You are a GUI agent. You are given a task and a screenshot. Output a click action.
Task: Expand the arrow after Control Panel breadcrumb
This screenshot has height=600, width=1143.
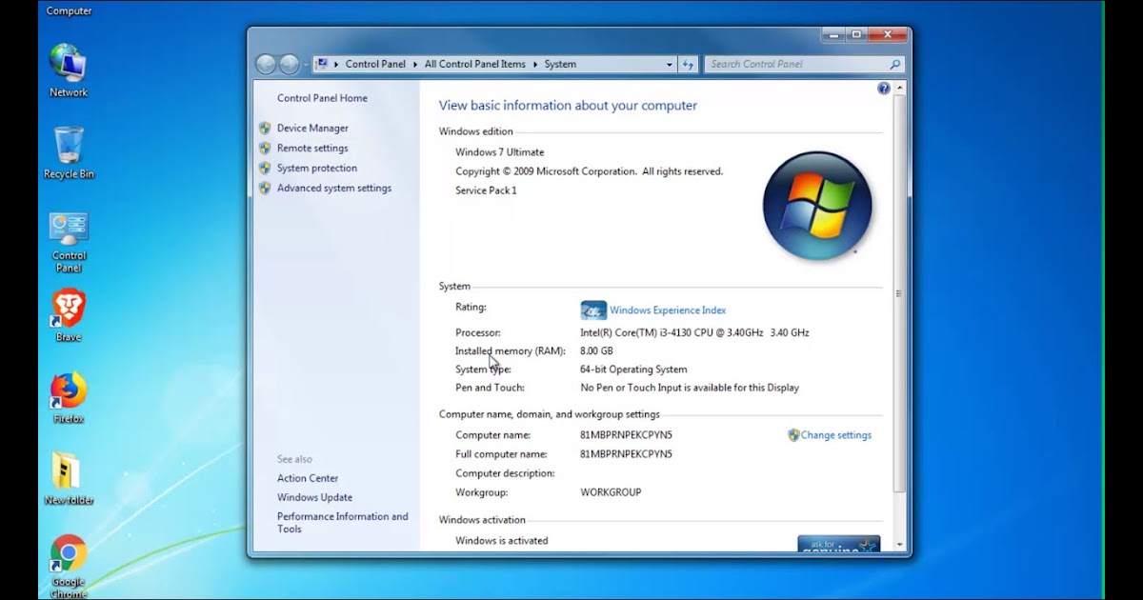[x=415, y=64]
